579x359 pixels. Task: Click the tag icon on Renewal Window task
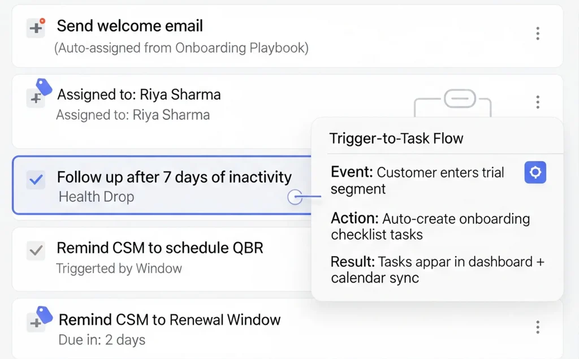click(44, 314)
